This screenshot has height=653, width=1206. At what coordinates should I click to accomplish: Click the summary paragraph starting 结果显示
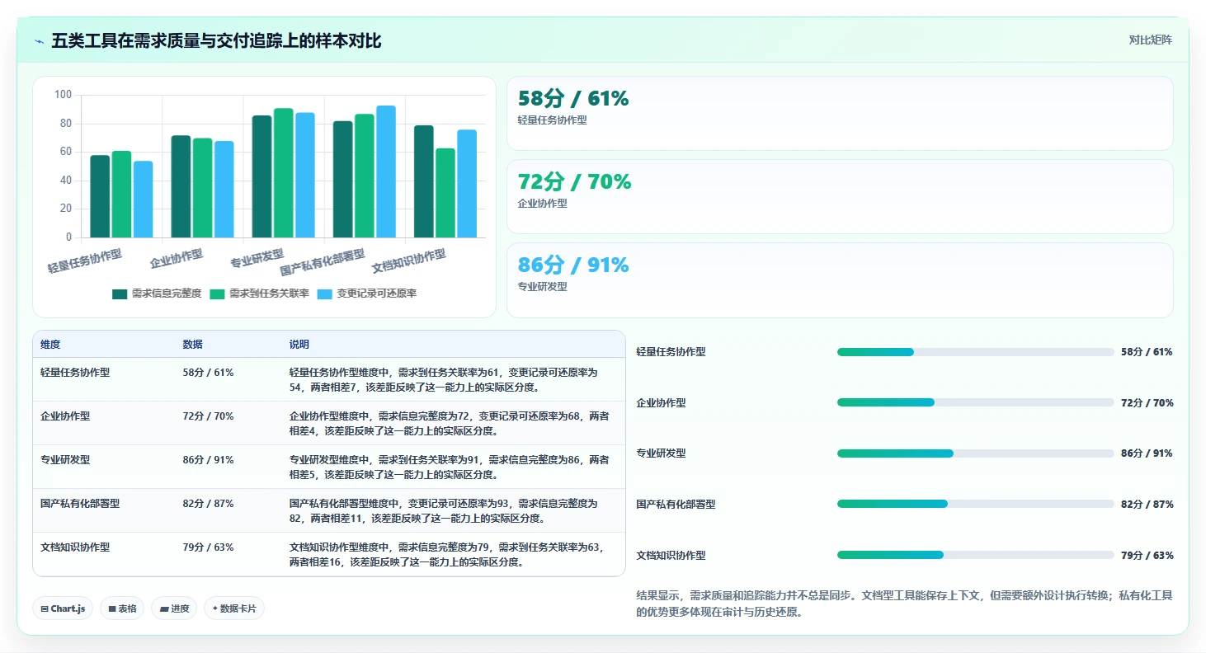[904, 604]
